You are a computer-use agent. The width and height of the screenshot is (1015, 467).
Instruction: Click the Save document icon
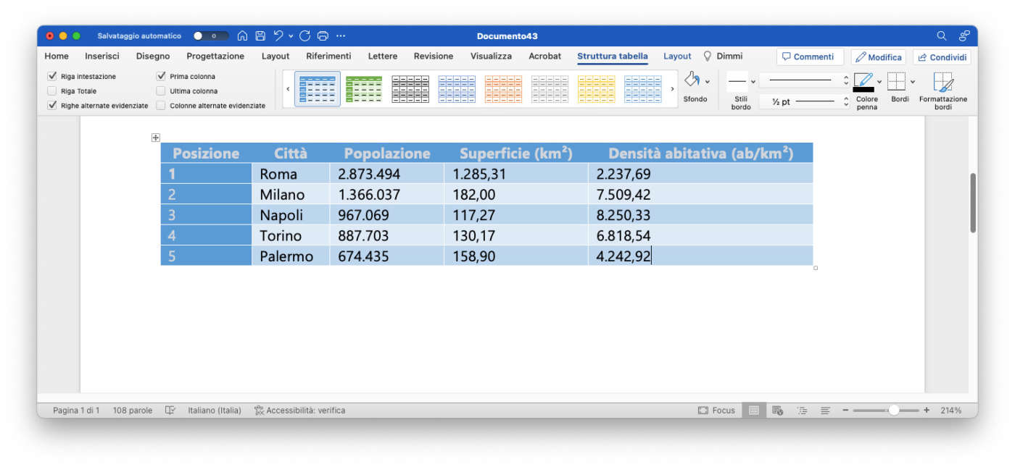tap(260, 35)
